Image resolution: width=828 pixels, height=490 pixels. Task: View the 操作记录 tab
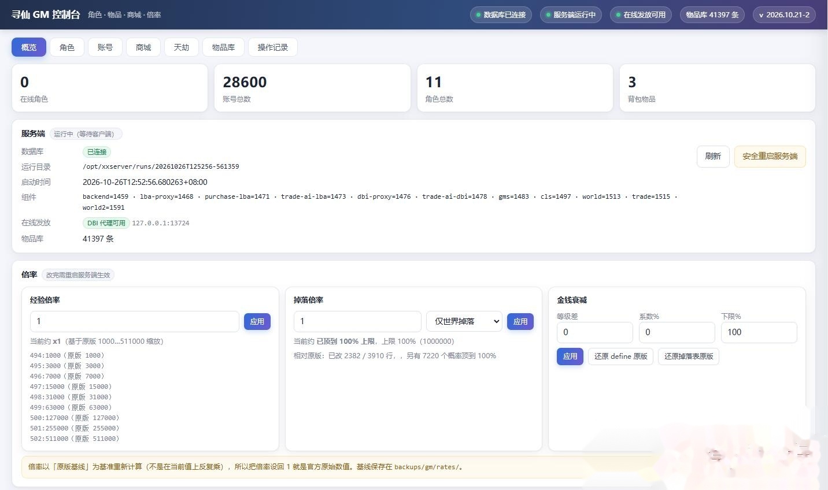[273, 47]
